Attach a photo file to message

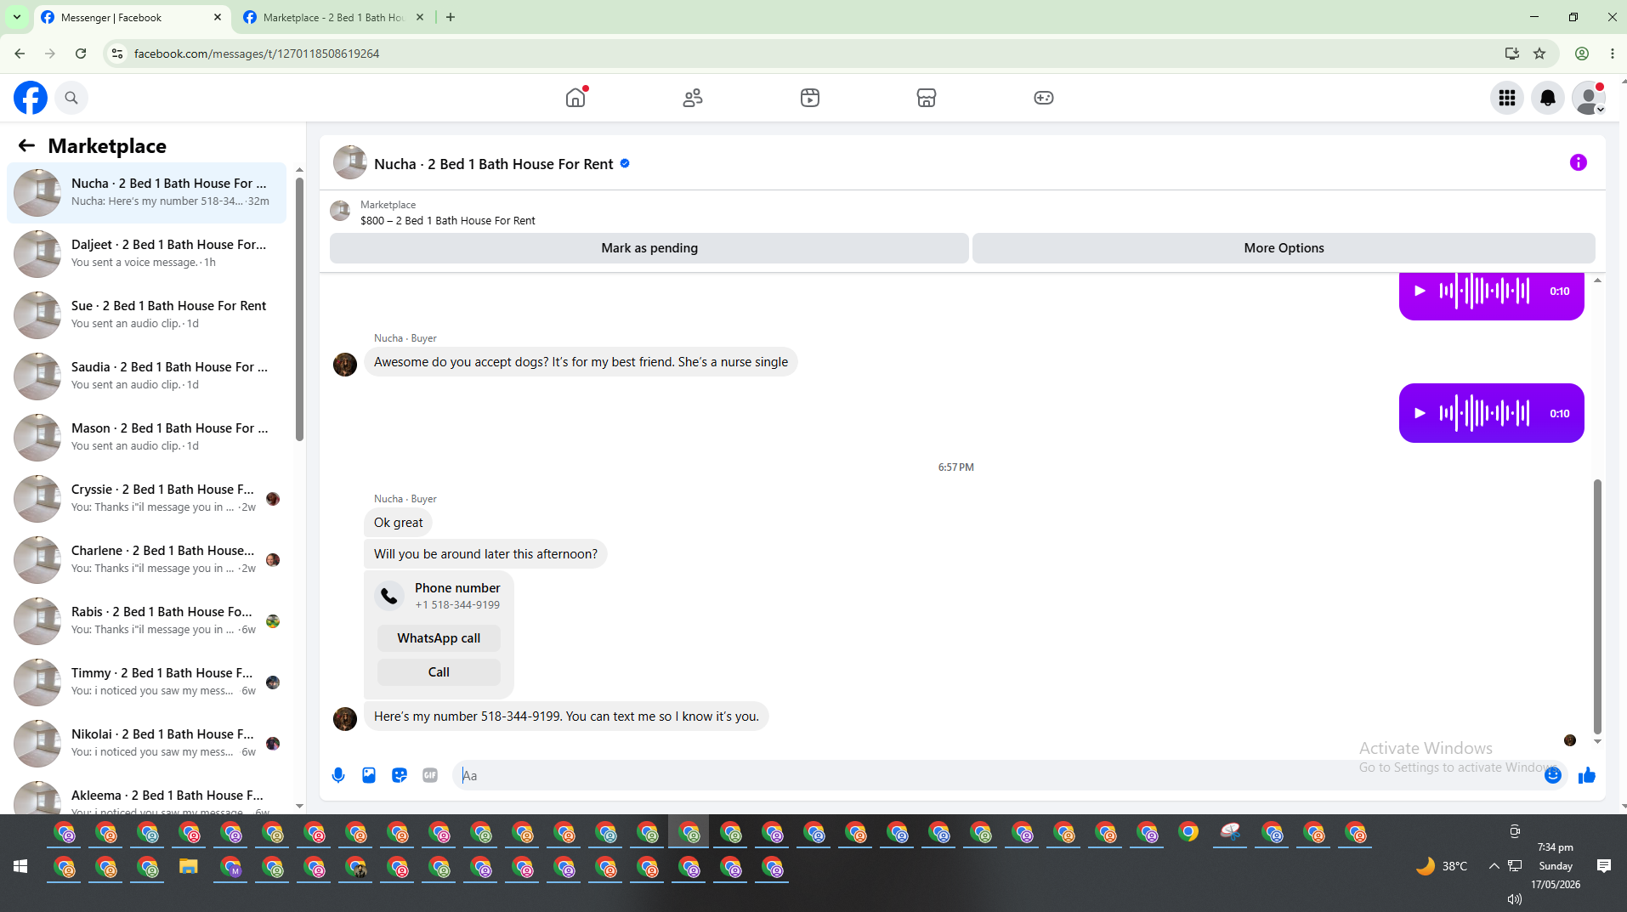(369, 775)
